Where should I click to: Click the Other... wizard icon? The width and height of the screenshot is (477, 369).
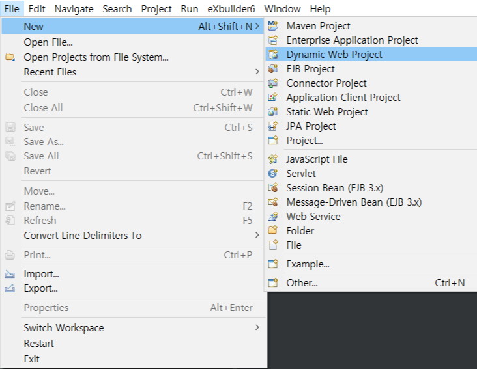[x=273, y=282]
